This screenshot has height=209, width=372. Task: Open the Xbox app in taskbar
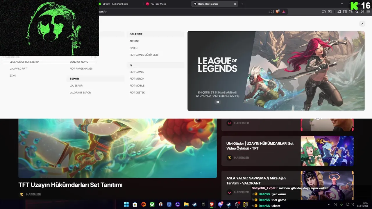pos(152,204)
